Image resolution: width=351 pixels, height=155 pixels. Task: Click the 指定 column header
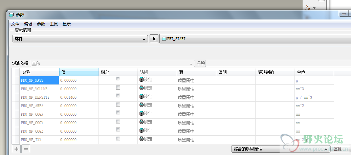(x=118, y=72)
